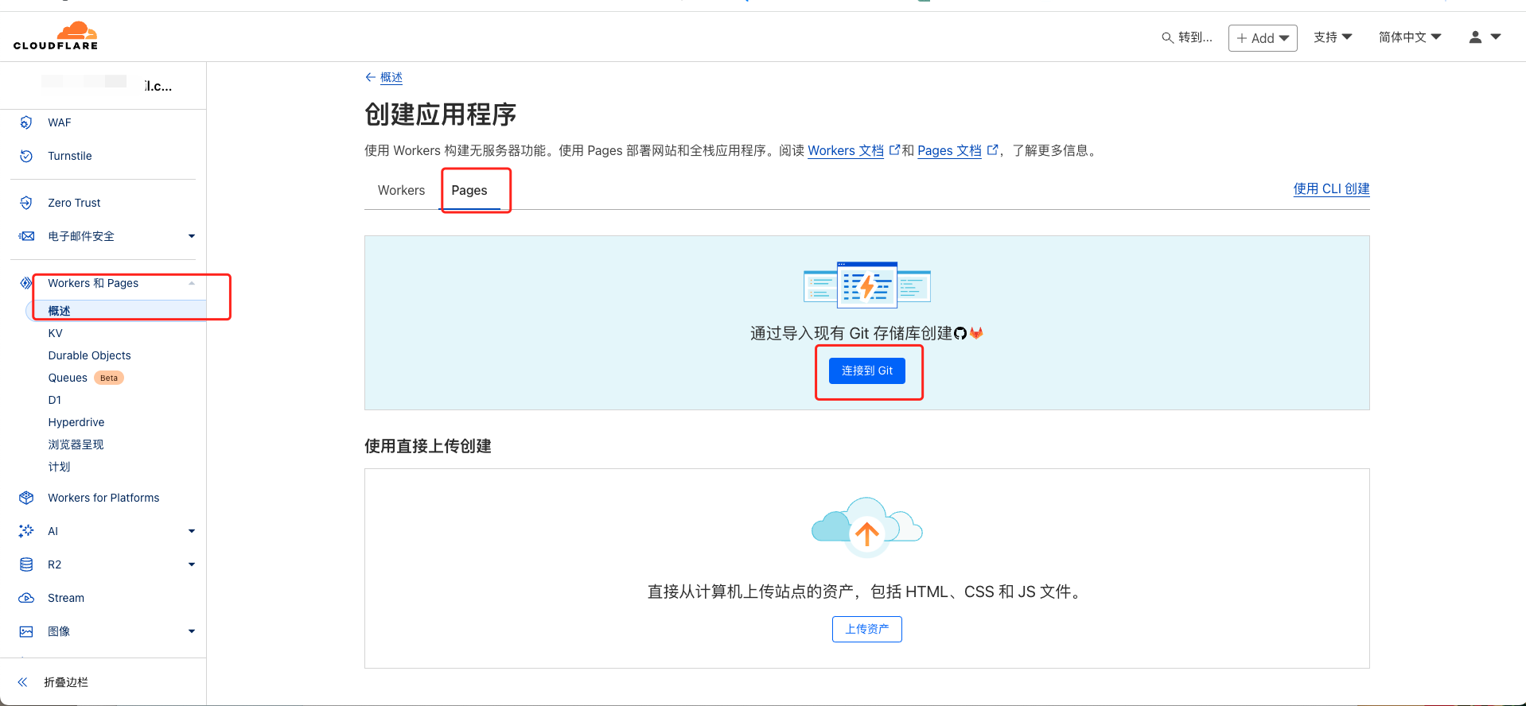Select the Pages tab
Image resolution: width=1526 pixels, height=706 pixels.
click(469, 191)
